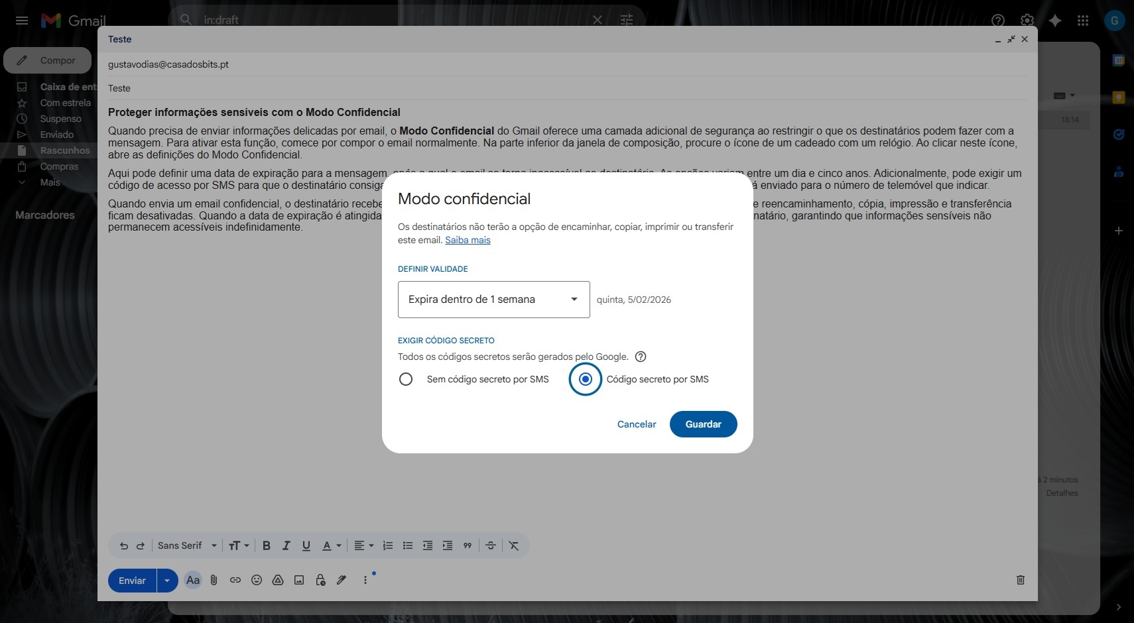Toggle bold formatting in the compose toolbar
Screen dimensions: 1134x623
pos(267,545)
